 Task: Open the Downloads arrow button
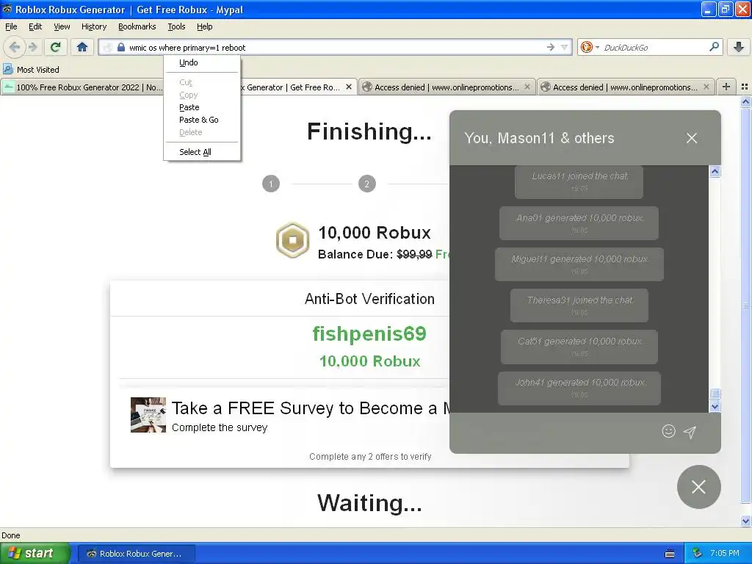point(739,47)
